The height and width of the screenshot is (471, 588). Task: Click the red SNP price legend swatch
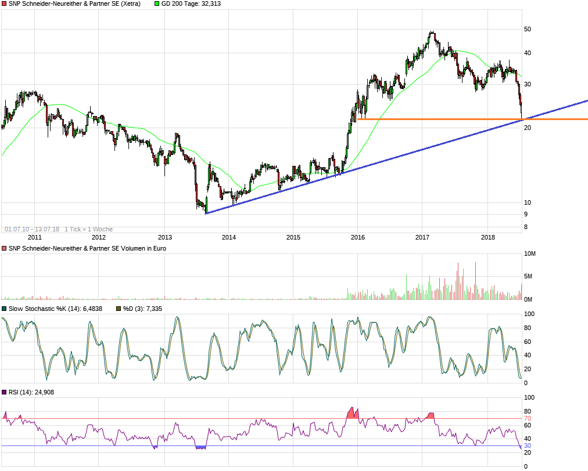coord(4,3)
